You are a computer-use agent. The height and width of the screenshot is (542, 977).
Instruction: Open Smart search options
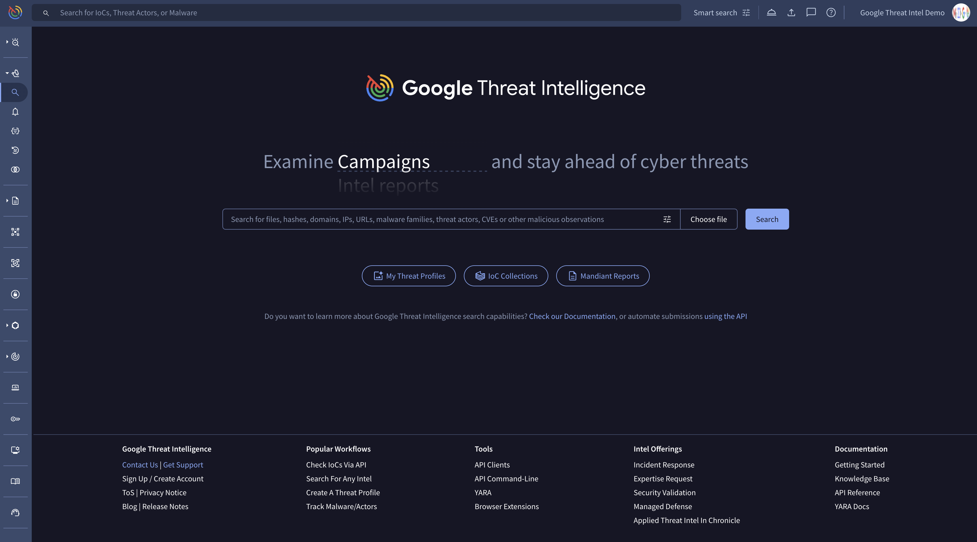(x=722, y=12)
